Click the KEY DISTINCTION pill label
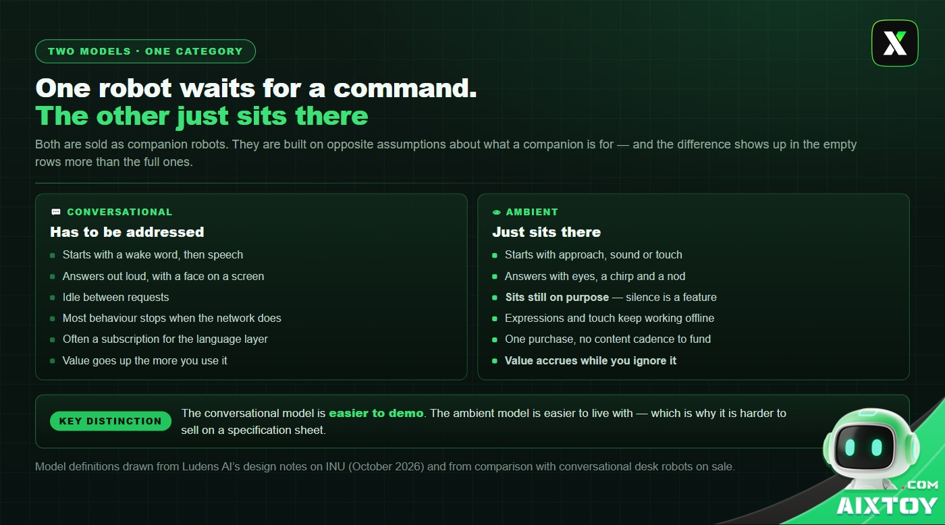This screenshot has width=945, height=525. point(111,421)
